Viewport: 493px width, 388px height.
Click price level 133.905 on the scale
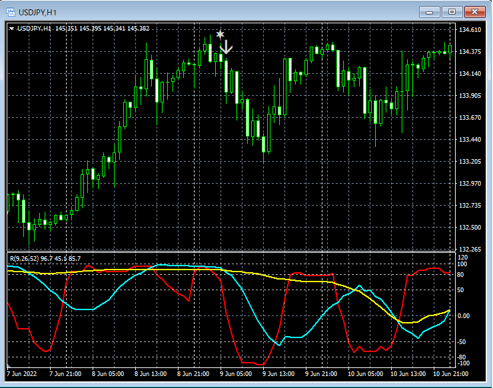click(470, 96)
